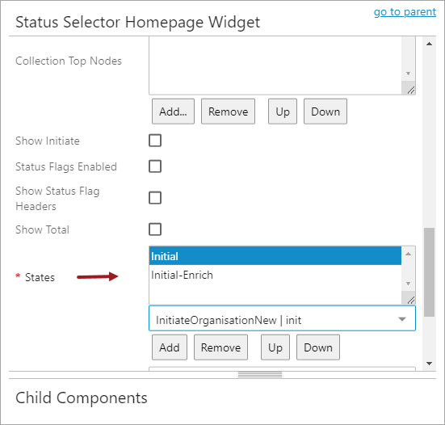Select Initial-Enrich in the States list
The width and height of the screenshot is (445, 425).
pyautogui.click(x=275, y=275)
